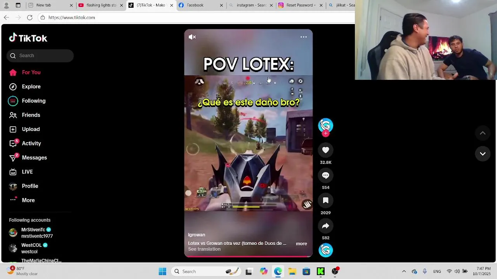Click the TikTok search field
497x279 pixels.
coord(40,55)
